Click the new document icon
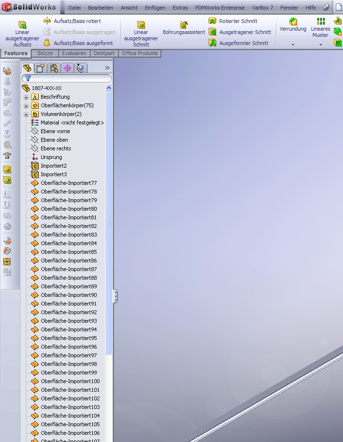This screenshot has height=442, width=343. coord(339,7)
